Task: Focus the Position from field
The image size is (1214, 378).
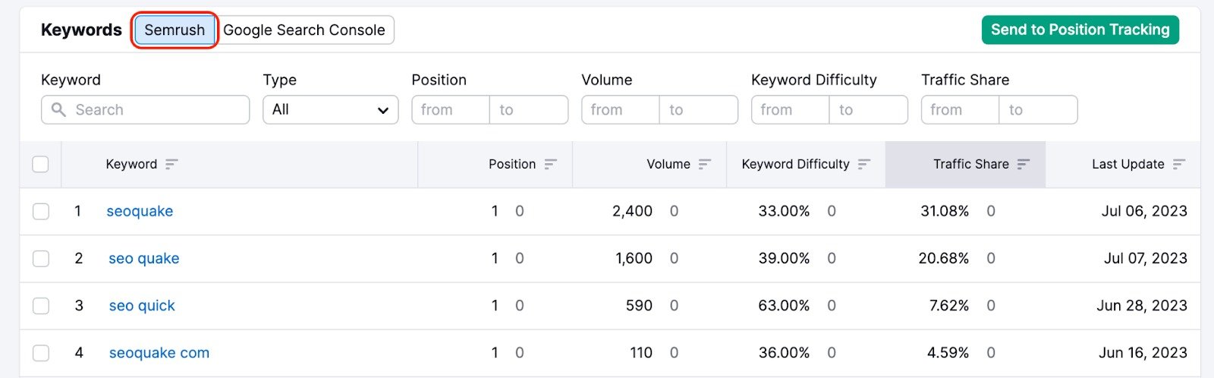Action: point(451,109)
